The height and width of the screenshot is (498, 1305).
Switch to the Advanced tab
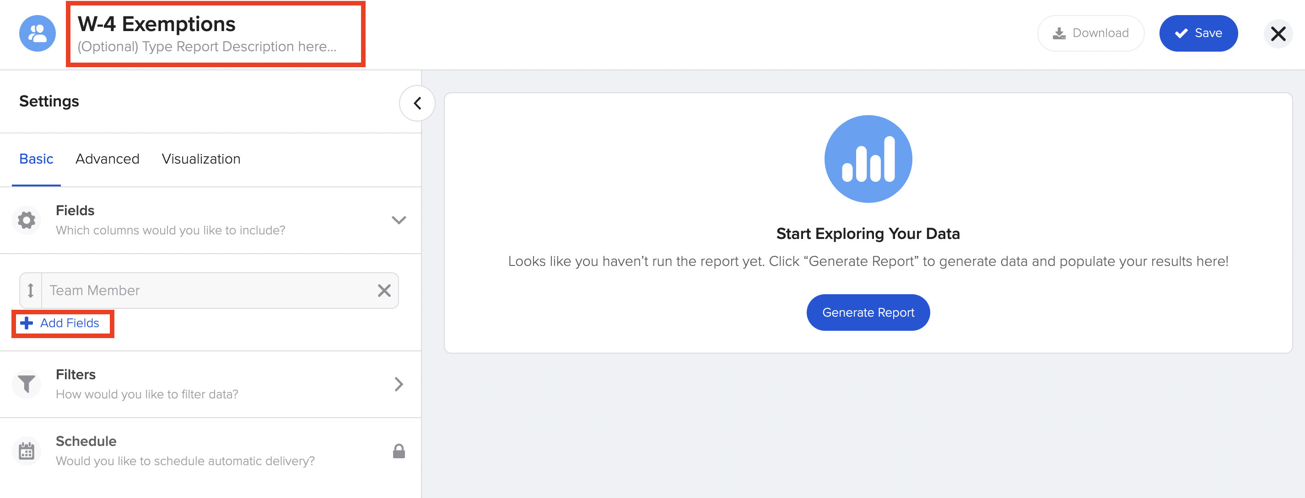tap(108, 159)
